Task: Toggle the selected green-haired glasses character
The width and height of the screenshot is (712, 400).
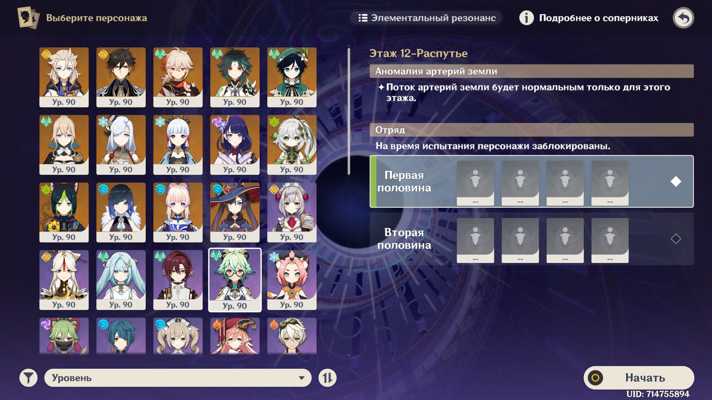Action: click(x=235, y=280)
